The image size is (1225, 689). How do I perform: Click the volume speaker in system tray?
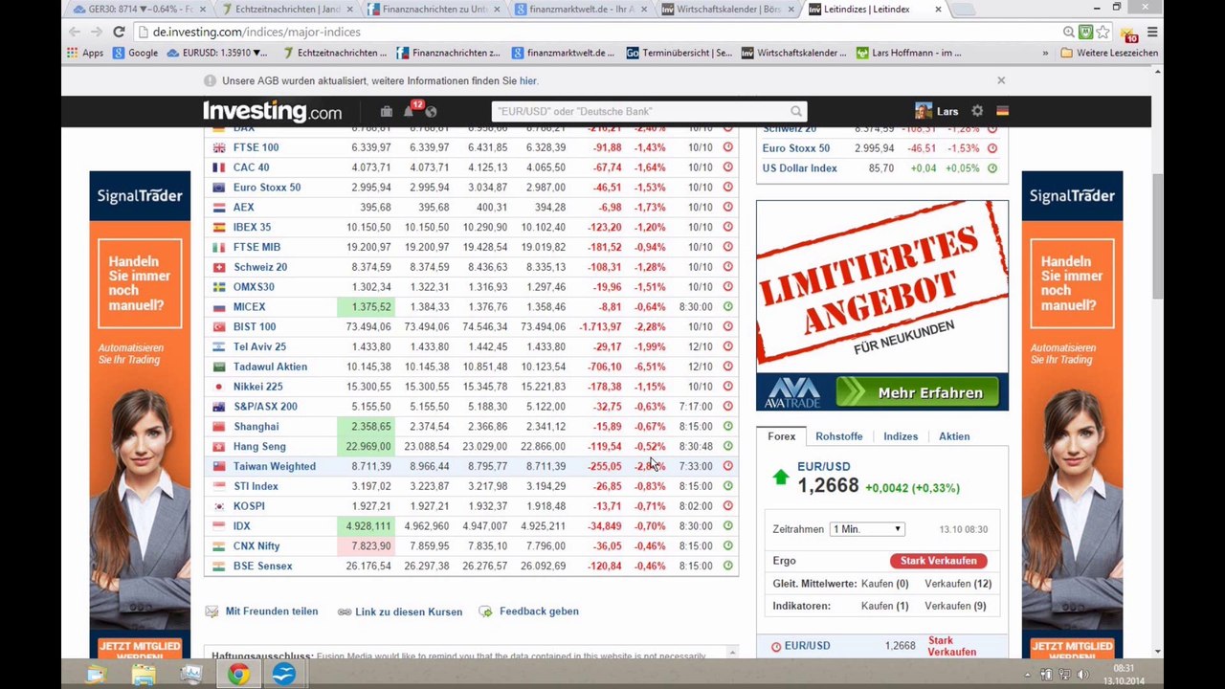pos(1082,676)
